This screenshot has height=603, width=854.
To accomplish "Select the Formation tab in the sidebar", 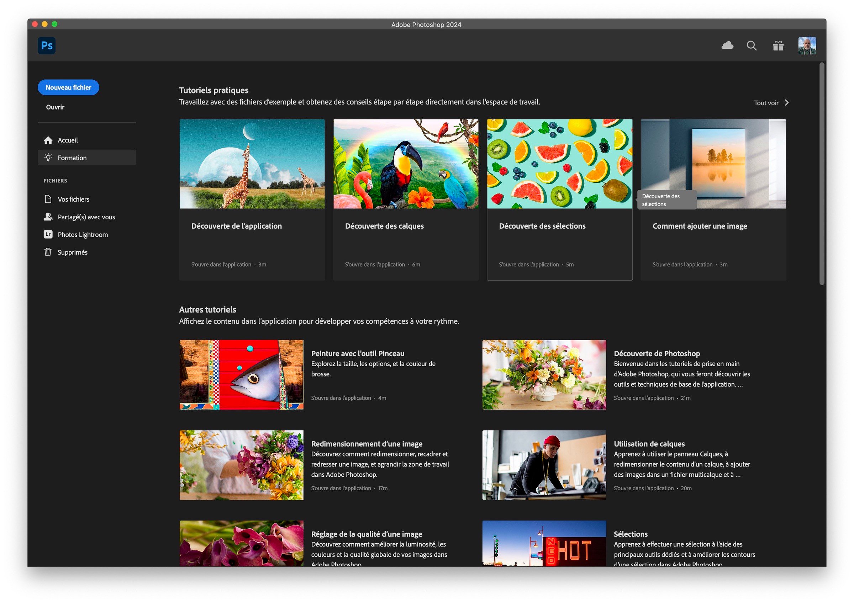I will [x=72, y=158].
